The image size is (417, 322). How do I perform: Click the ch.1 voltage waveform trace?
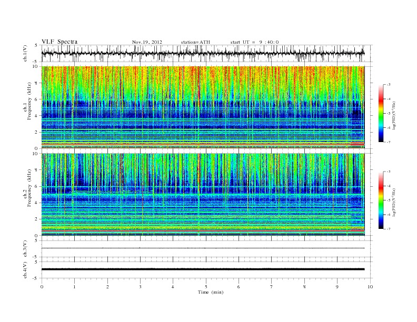pos(203,53)
